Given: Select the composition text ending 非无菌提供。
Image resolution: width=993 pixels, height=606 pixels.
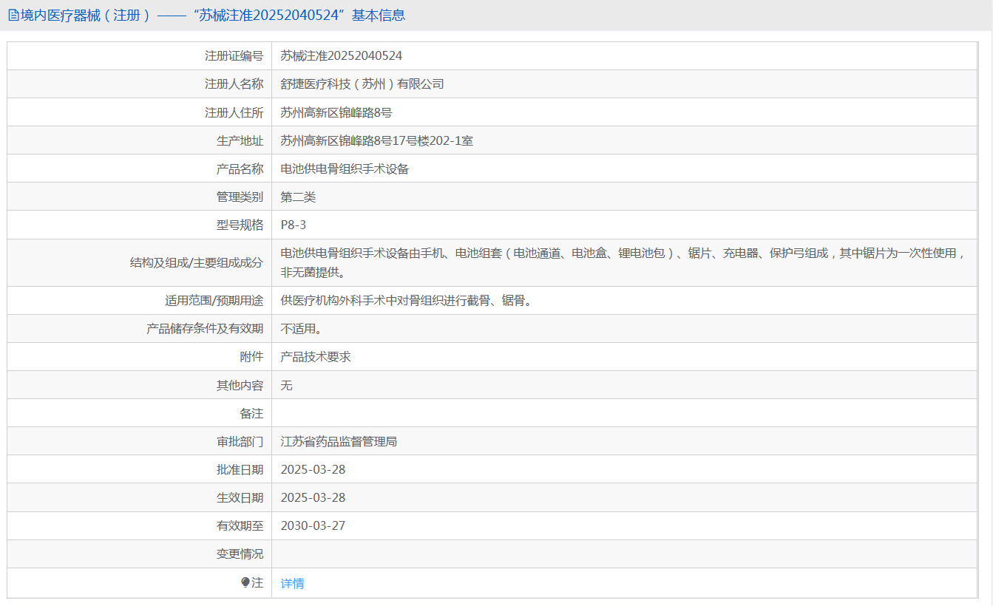Looking at the screenshot, I should tap(624, 262).
